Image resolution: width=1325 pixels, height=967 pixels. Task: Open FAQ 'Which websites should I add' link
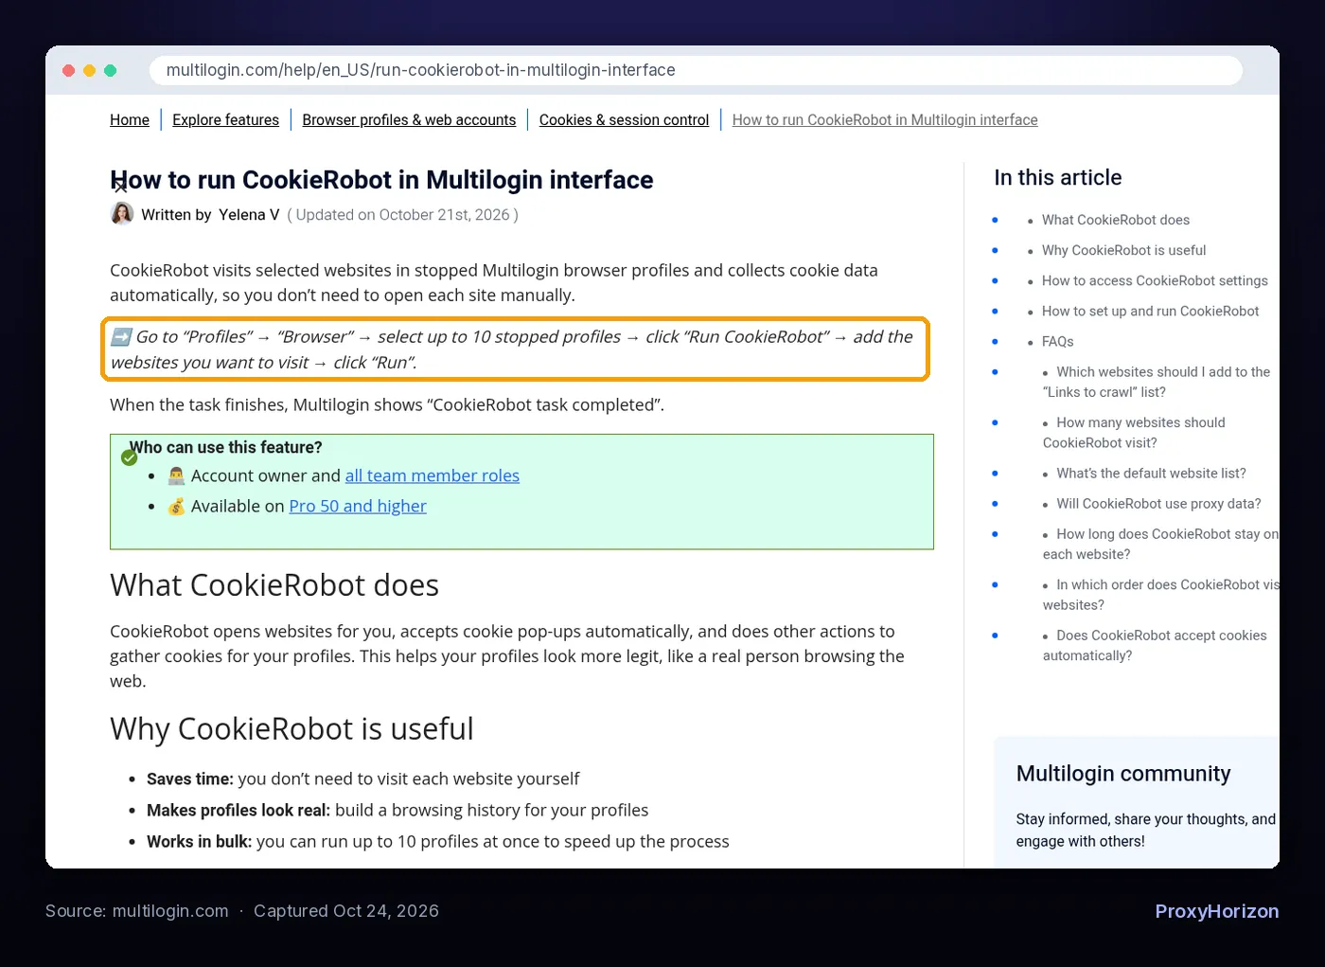1157,382
